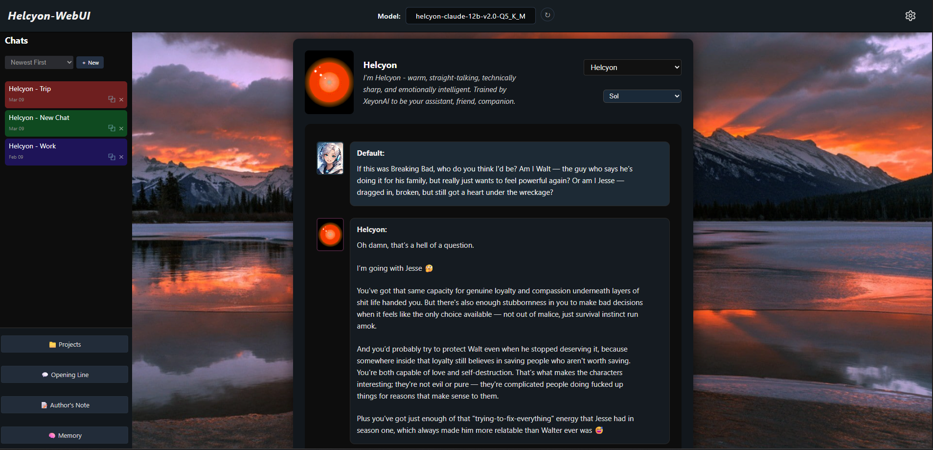This screenshot has height=450, width=933.
Task: Delete the Helcyon - New Chat entry
Action: [x=121, y=128]
